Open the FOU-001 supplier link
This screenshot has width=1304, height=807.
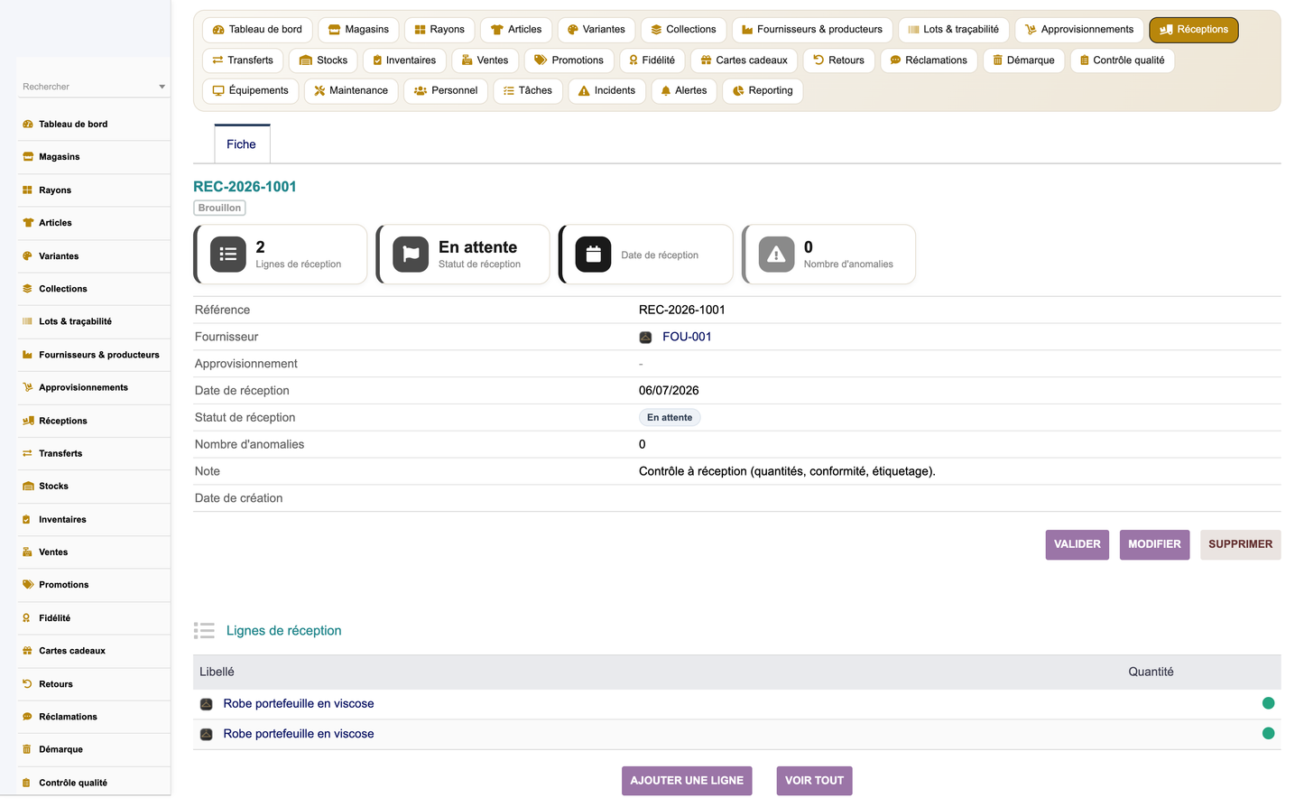point(687,337)
